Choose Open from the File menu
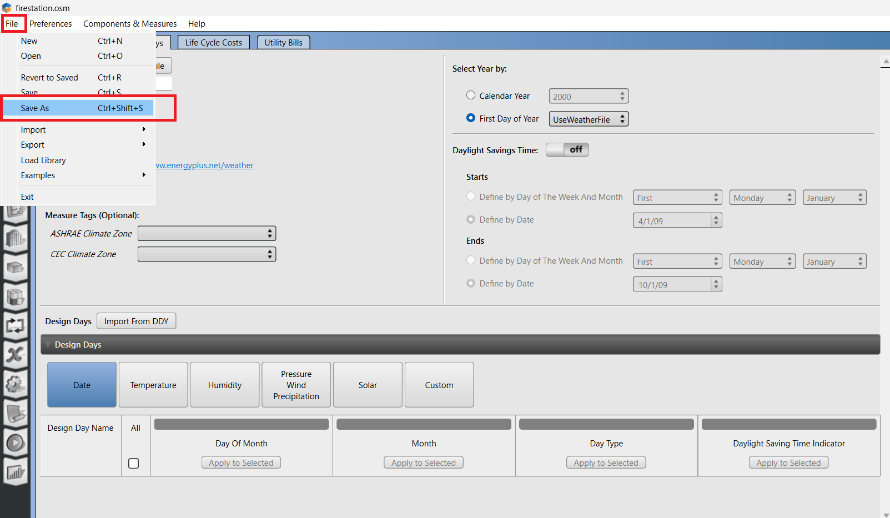Screen dimensions: 890x518 click(x=78, y=56)
